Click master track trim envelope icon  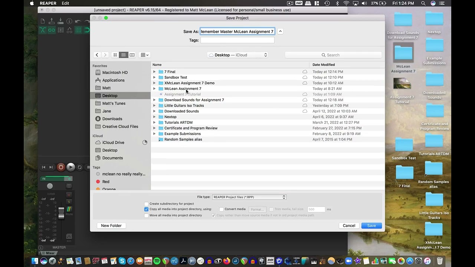(x=69, y=237)
